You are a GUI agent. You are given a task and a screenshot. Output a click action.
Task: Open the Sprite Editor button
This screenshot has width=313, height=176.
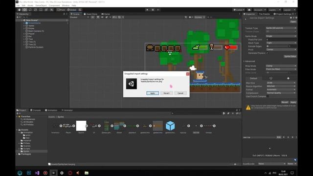290,57
